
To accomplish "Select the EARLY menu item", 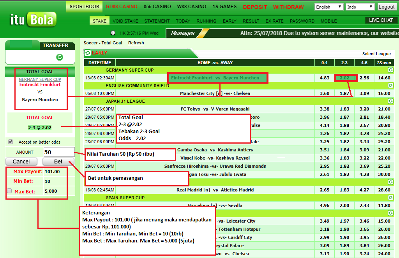I will pos(230,21).
